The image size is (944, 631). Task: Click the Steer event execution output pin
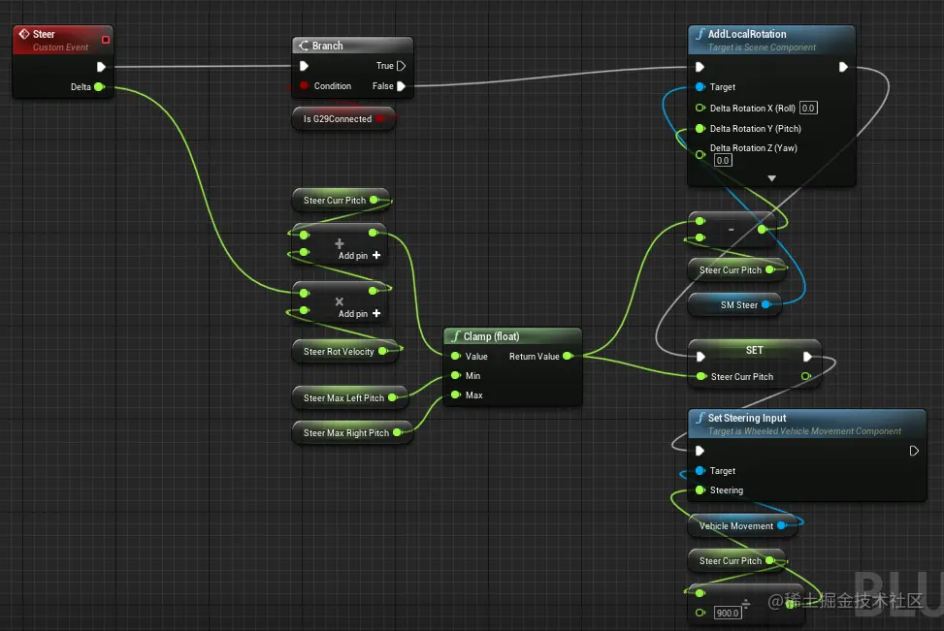[x=101, y=67]
